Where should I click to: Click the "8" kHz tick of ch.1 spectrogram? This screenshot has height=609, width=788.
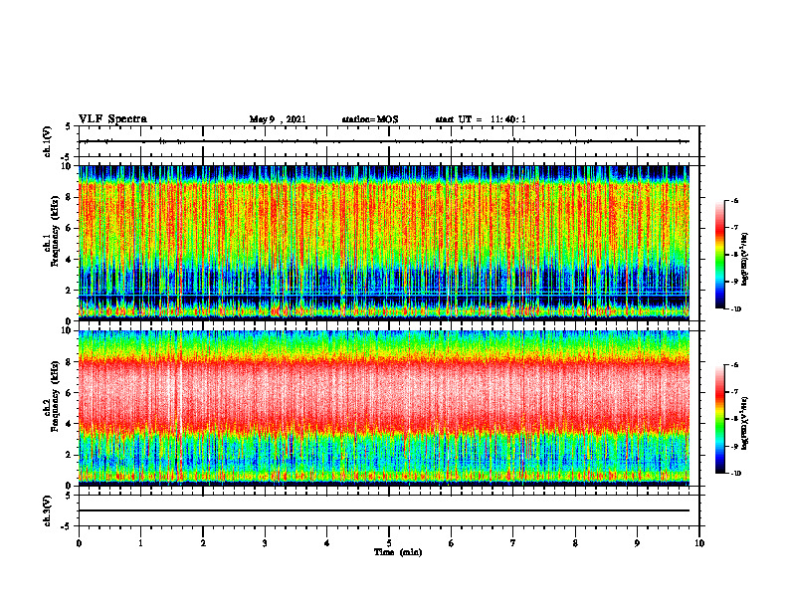point(69,197)
